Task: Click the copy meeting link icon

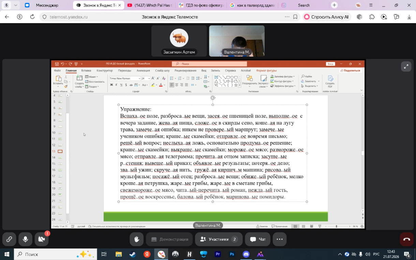Action: pyautogui.click(x=9, y=239)
